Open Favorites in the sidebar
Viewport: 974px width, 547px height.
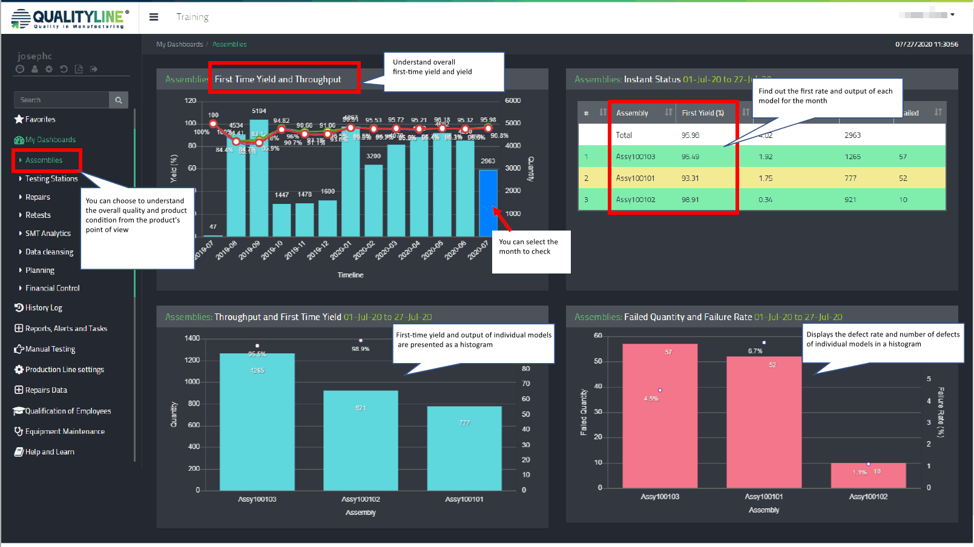point(40,119)
